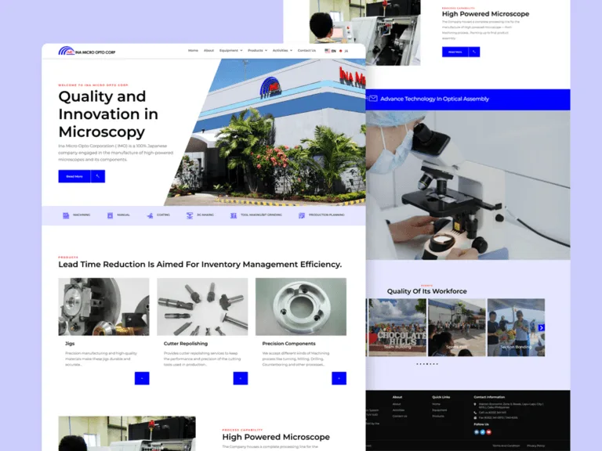Click hero Read More button
602x451 pixels.
pos(74,176)
